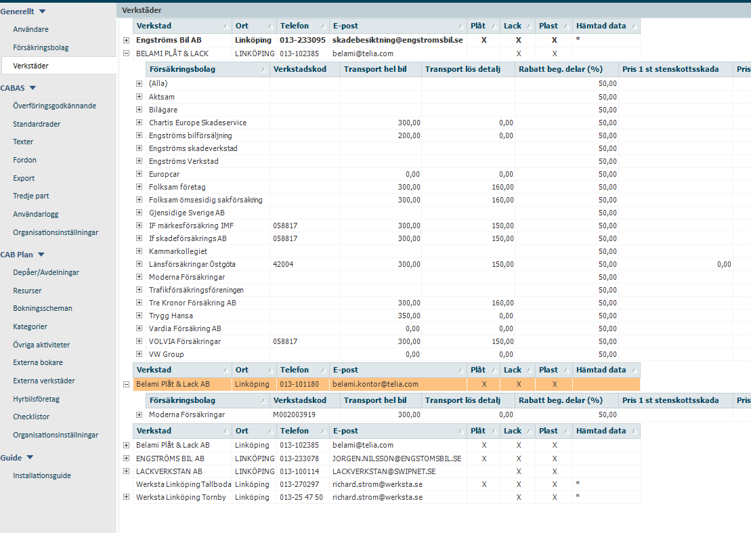Expand the Trygg Hansa insurance row
The width and height of the screenshot is (751, 533).
(140, 316)
